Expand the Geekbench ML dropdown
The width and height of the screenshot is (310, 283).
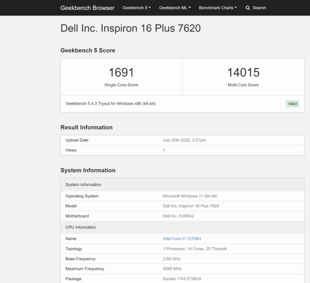174,8
